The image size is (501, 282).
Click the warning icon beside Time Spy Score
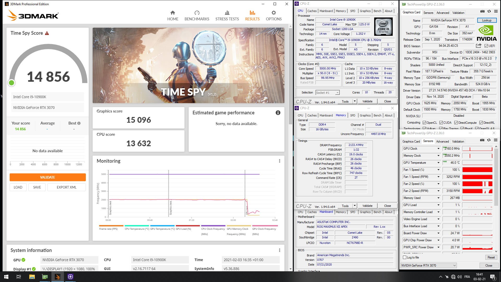47,33
